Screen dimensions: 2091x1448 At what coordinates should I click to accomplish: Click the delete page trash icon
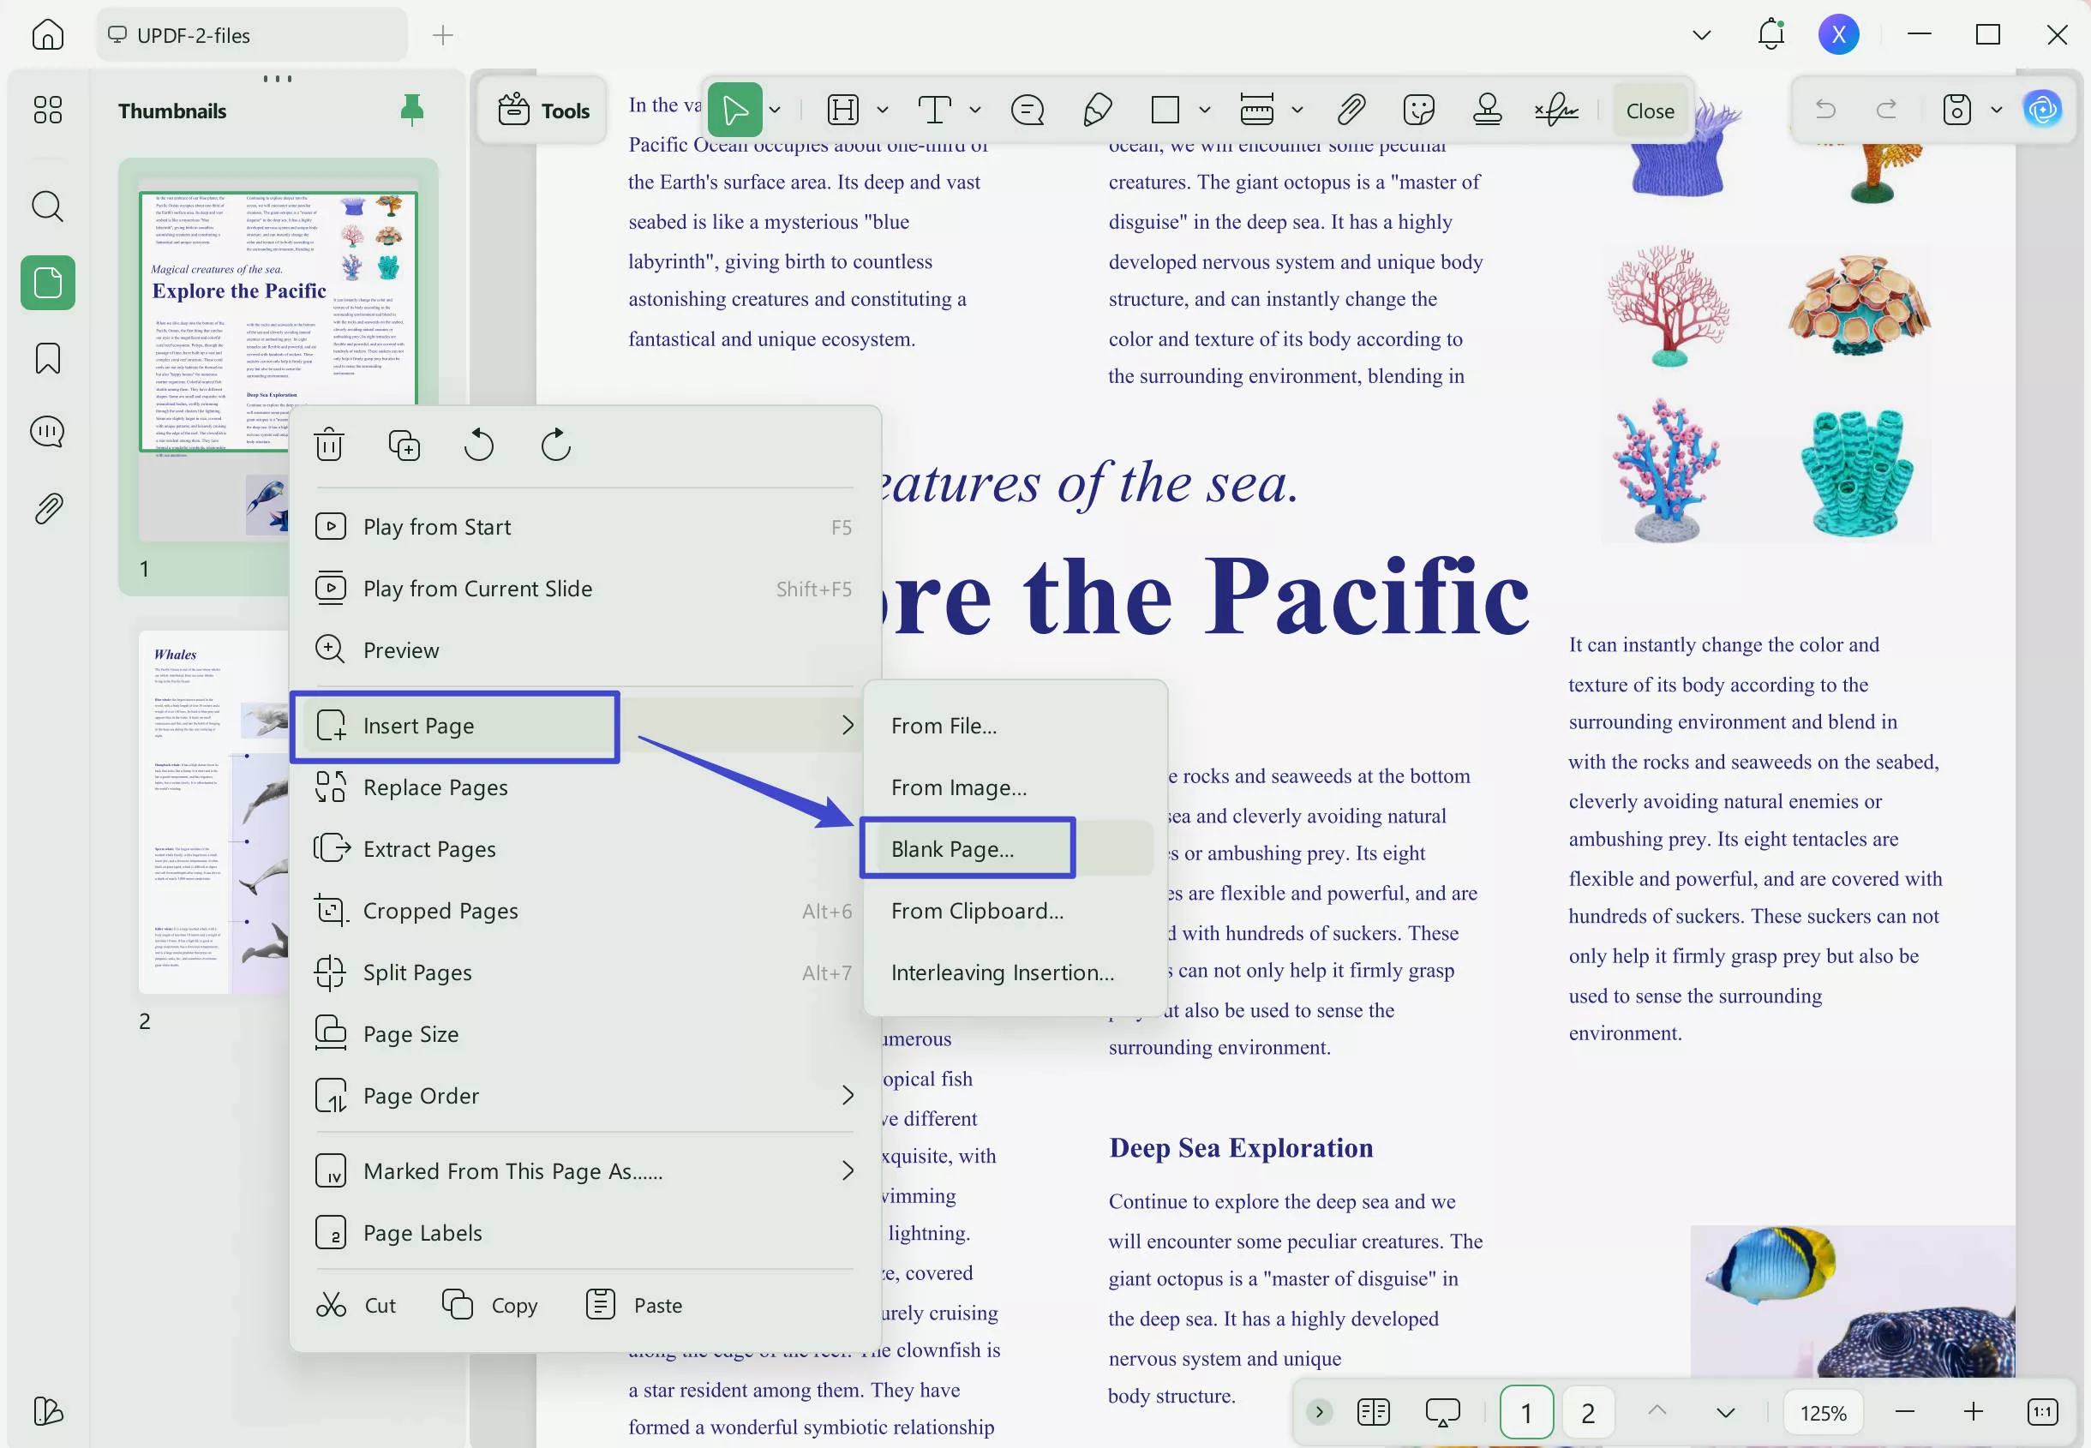pyautogui.click(x=329, y=445)
